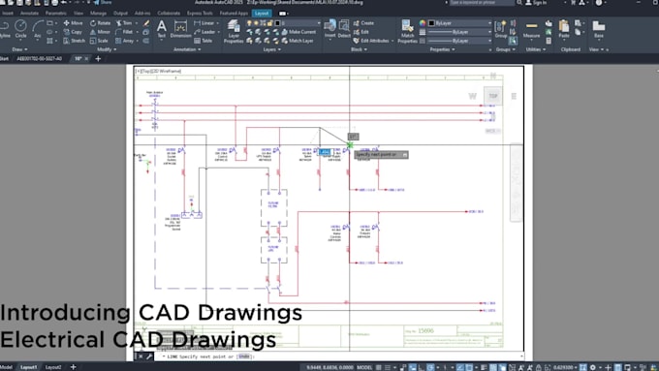Open Layer Properties manager
Screen dimensions: 659x371
(x=234, y=32)
